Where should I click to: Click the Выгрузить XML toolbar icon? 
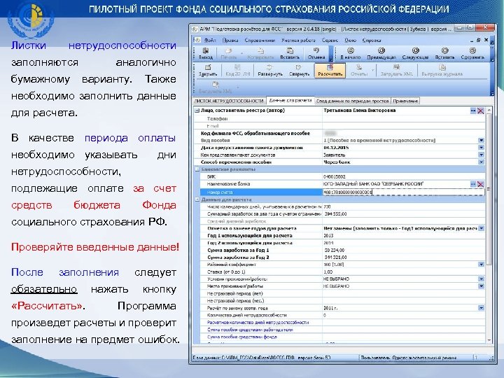215,87
